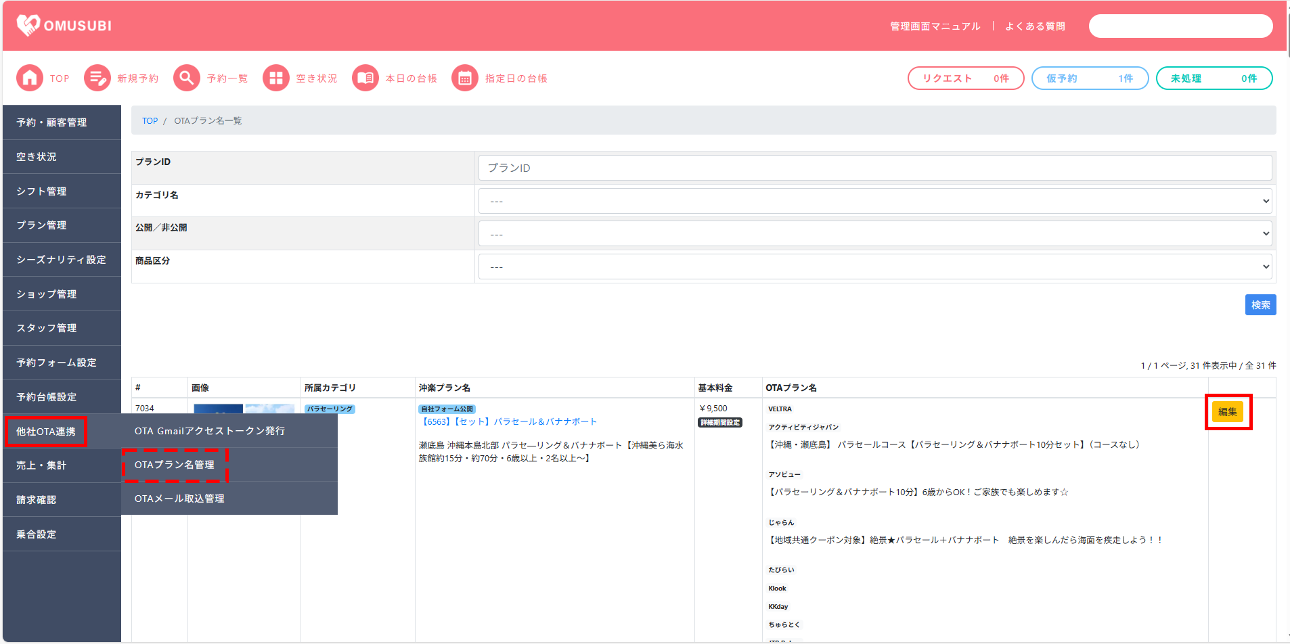This screenshot has width=1290, height=644.
Task: Open 空き状況 grid icon in toolbar
Action: pyautogui.click(x=276, y=78)
